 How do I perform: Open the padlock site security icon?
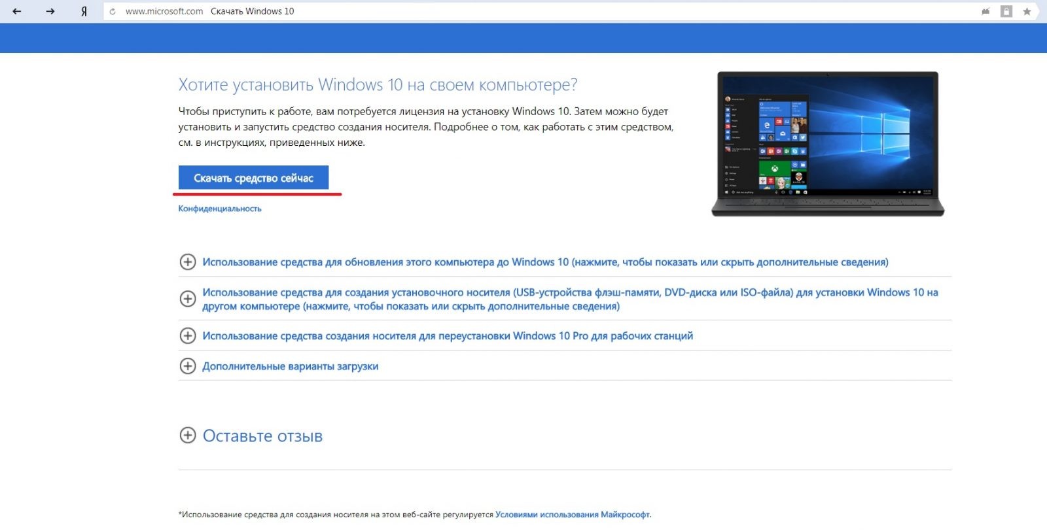(1006, 11)
